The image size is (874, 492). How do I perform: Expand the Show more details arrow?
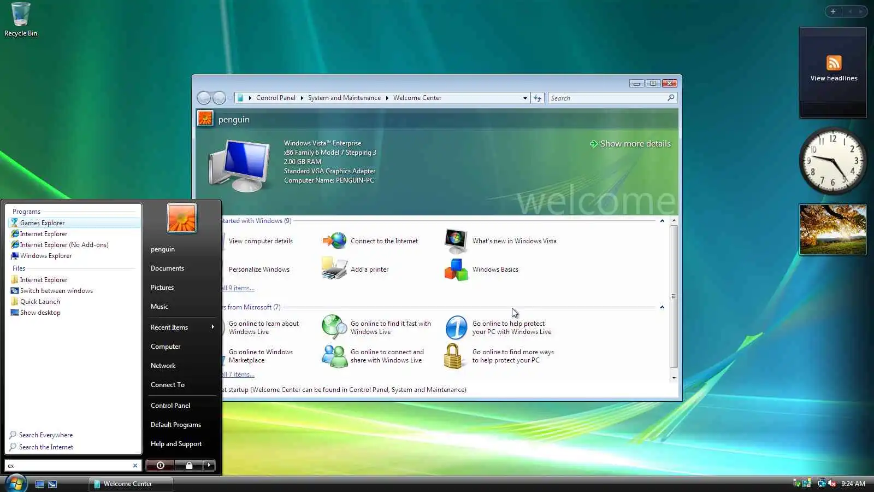coord(593,144)
